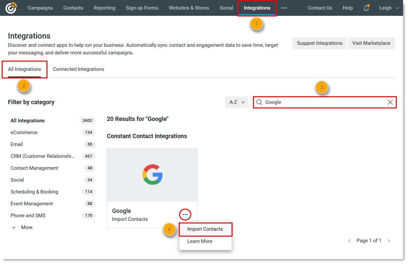This screenshot has height=264, width=408.
Task: Click the search magnifier icon
Action: [x=259, y=103]
